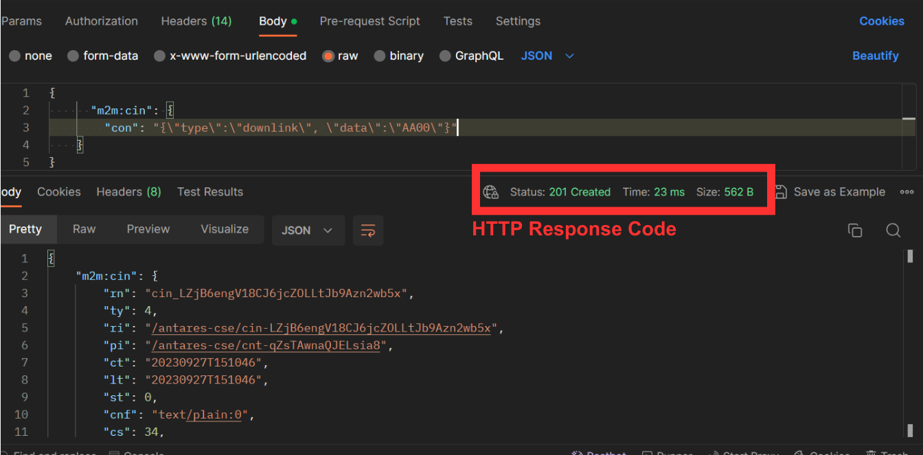Switch to the Pre-request Script tab
Image resolution: width=923 pixels, height=455 pixels.
pos(369,21)
